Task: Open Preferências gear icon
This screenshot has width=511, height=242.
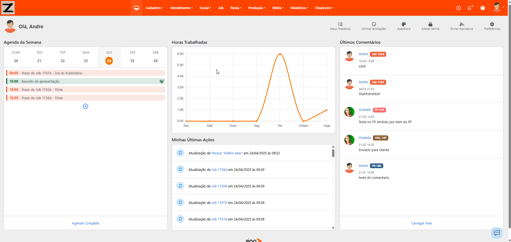Action: [492, 24]
